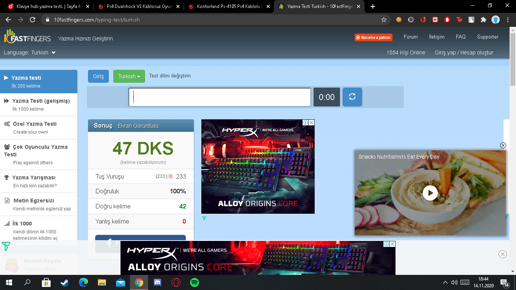Click the browser address bar URL
The image size is (516, 290).
pyautogui.click(x=97, y=20)
